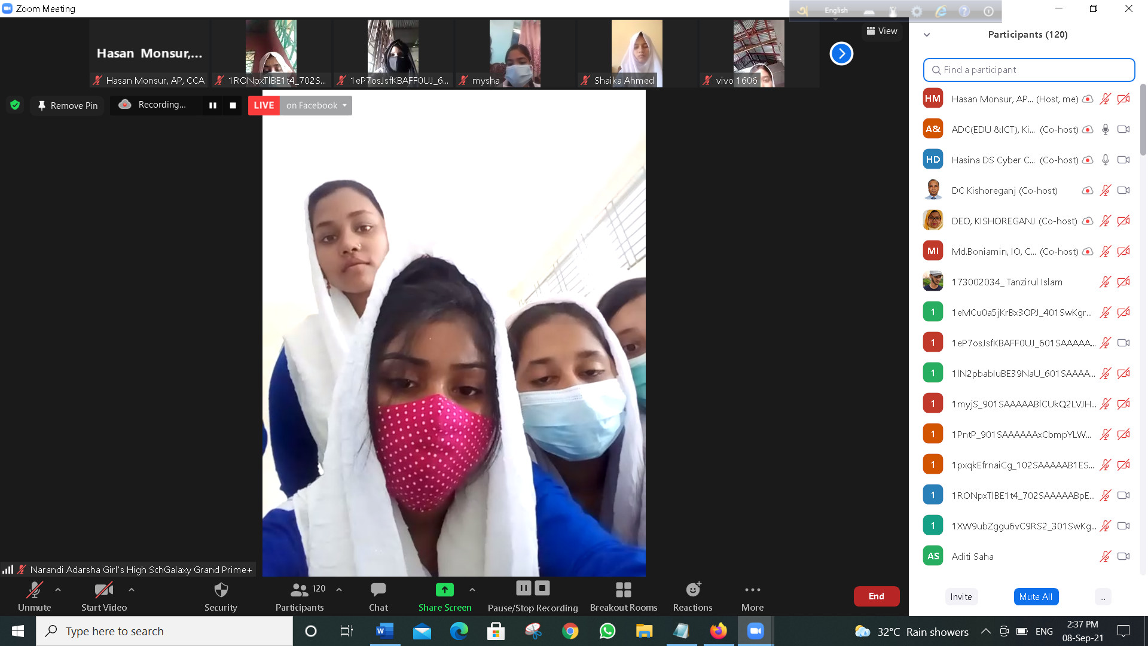
Task: Click the Invite button
Action: click(x=961, y=597)
